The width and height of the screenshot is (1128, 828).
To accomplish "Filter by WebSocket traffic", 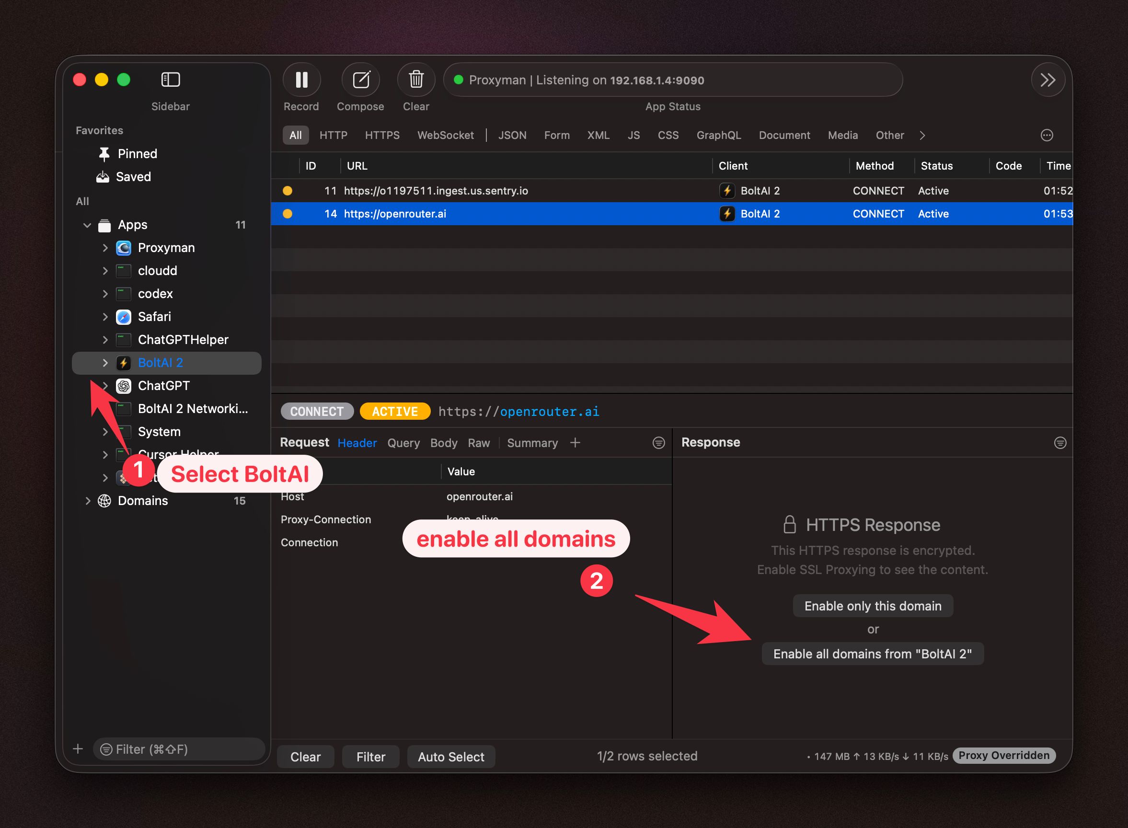I will (446, 135).
